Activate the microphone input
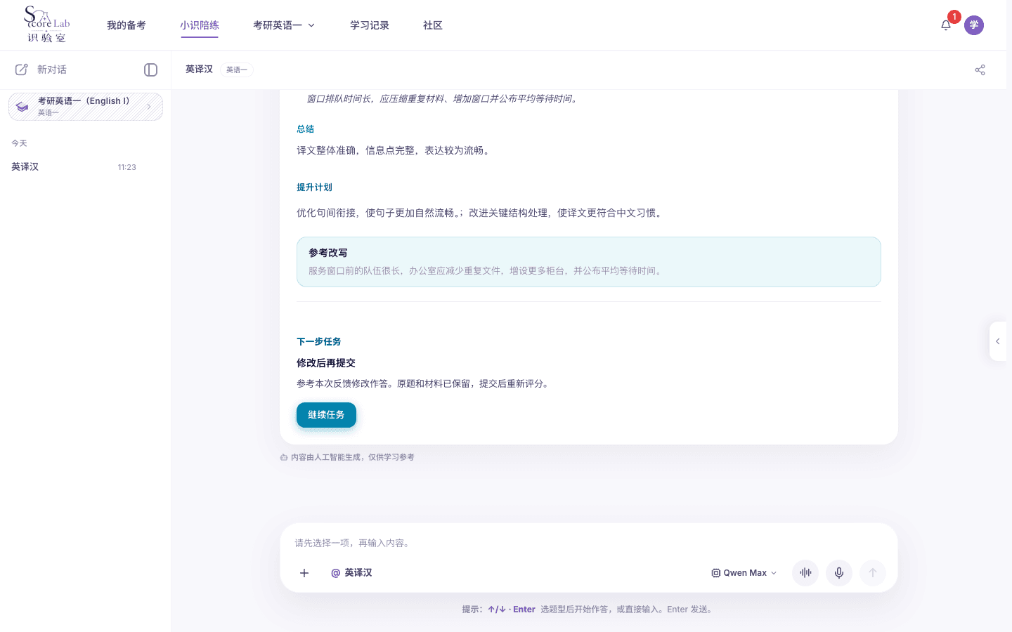1012x632 pixels. pyautogui.click(x=839, y=573)
